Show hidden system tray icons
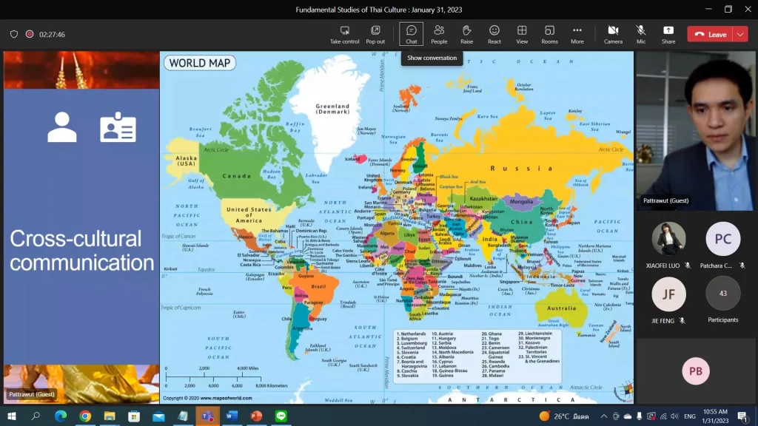Viewport: 758px width, 426px height. click(603, 416)
